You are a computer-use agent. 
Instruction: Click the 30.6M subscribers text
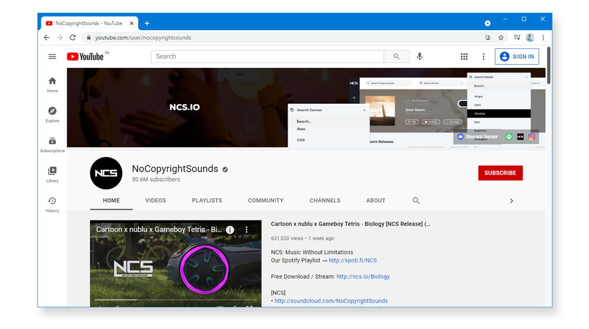tap(155, 179)
